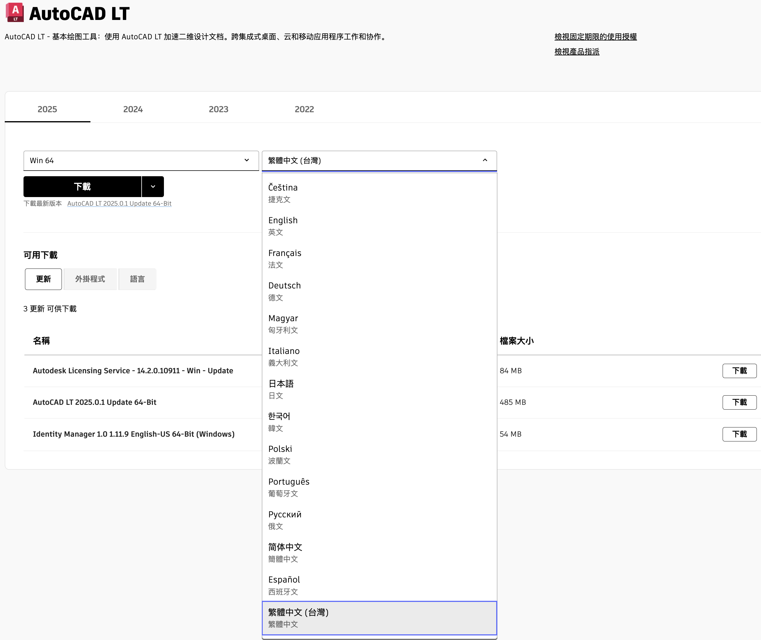Open 檢視固定期限的使用授權 link
This screenshot has height=640, width=761.
595,37
